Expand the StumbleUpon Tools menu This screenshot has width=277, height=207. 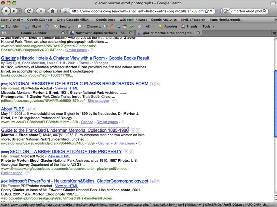(208, 26)
